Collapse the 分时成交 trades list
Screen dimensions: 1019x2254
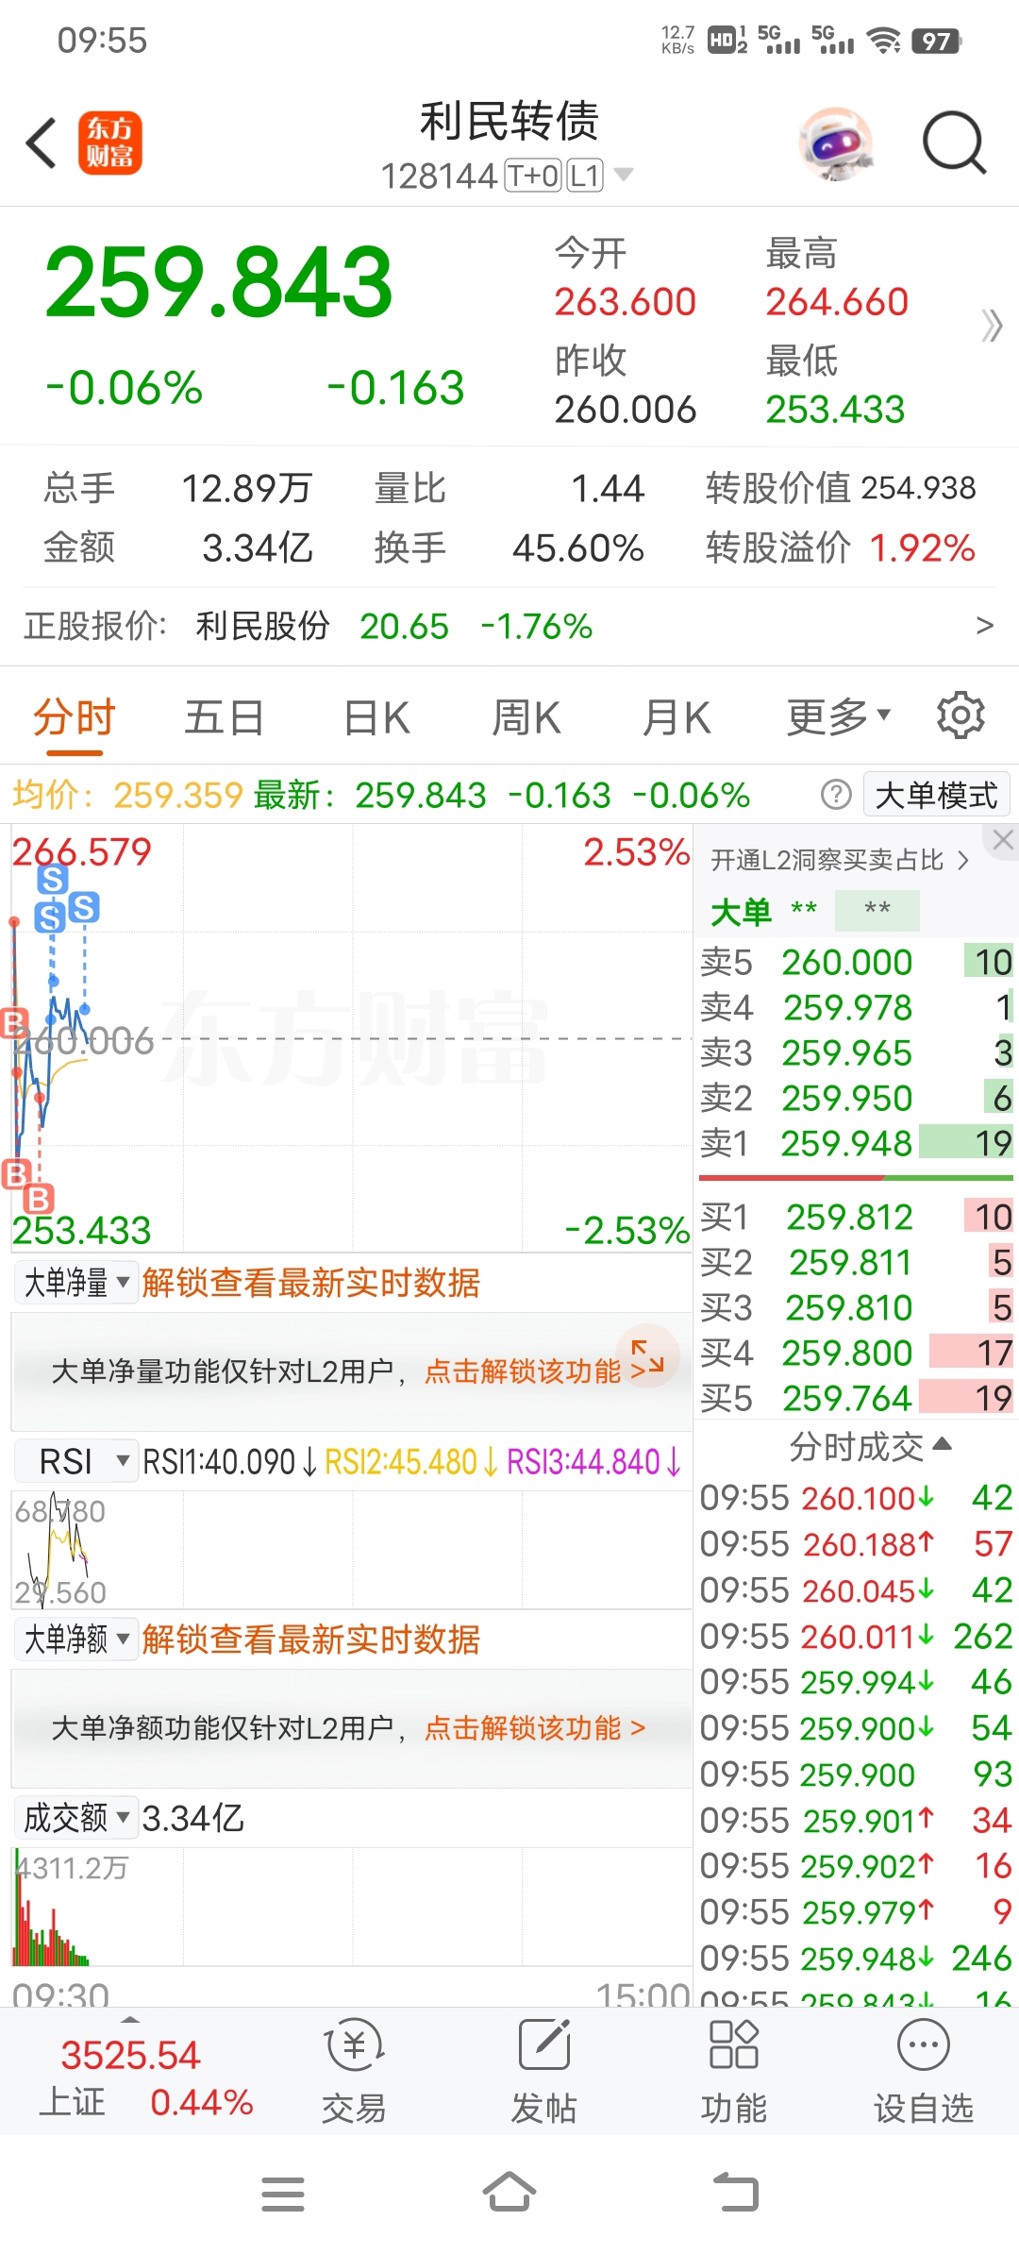870,1446
